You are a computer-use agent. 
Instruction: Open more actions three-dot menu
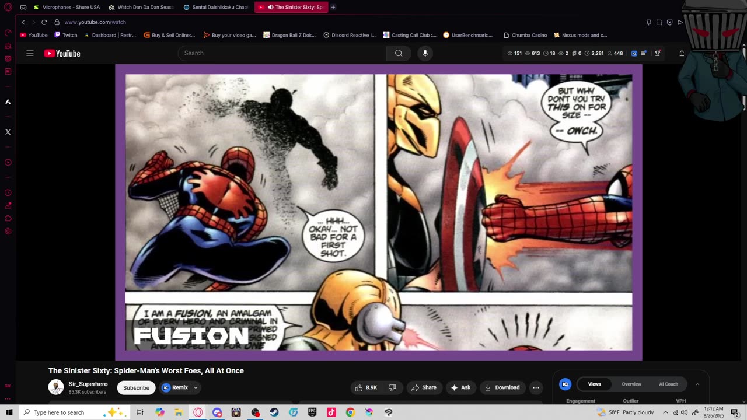coord(536,387)
